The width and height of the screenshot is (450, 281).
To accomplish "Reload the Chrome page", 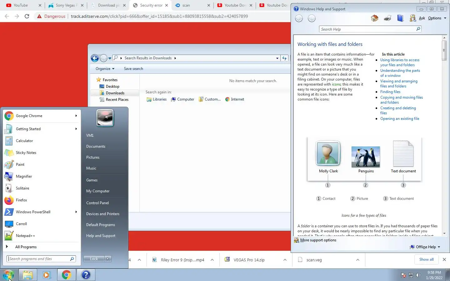I will coord(27,16).
